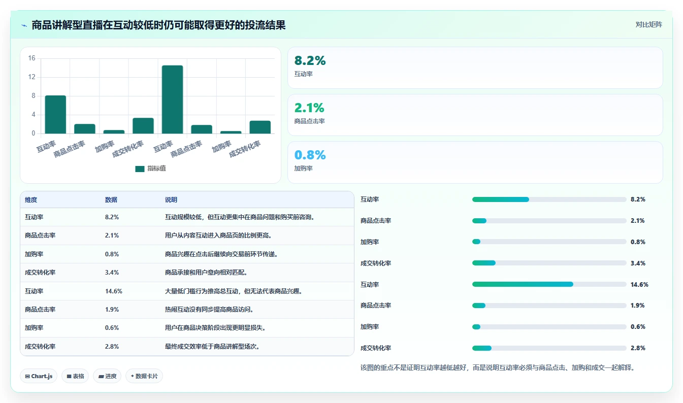Screen dimensions: 683x403
Task: Click the 1.9% progress bar
Action: tap(549, 306)
